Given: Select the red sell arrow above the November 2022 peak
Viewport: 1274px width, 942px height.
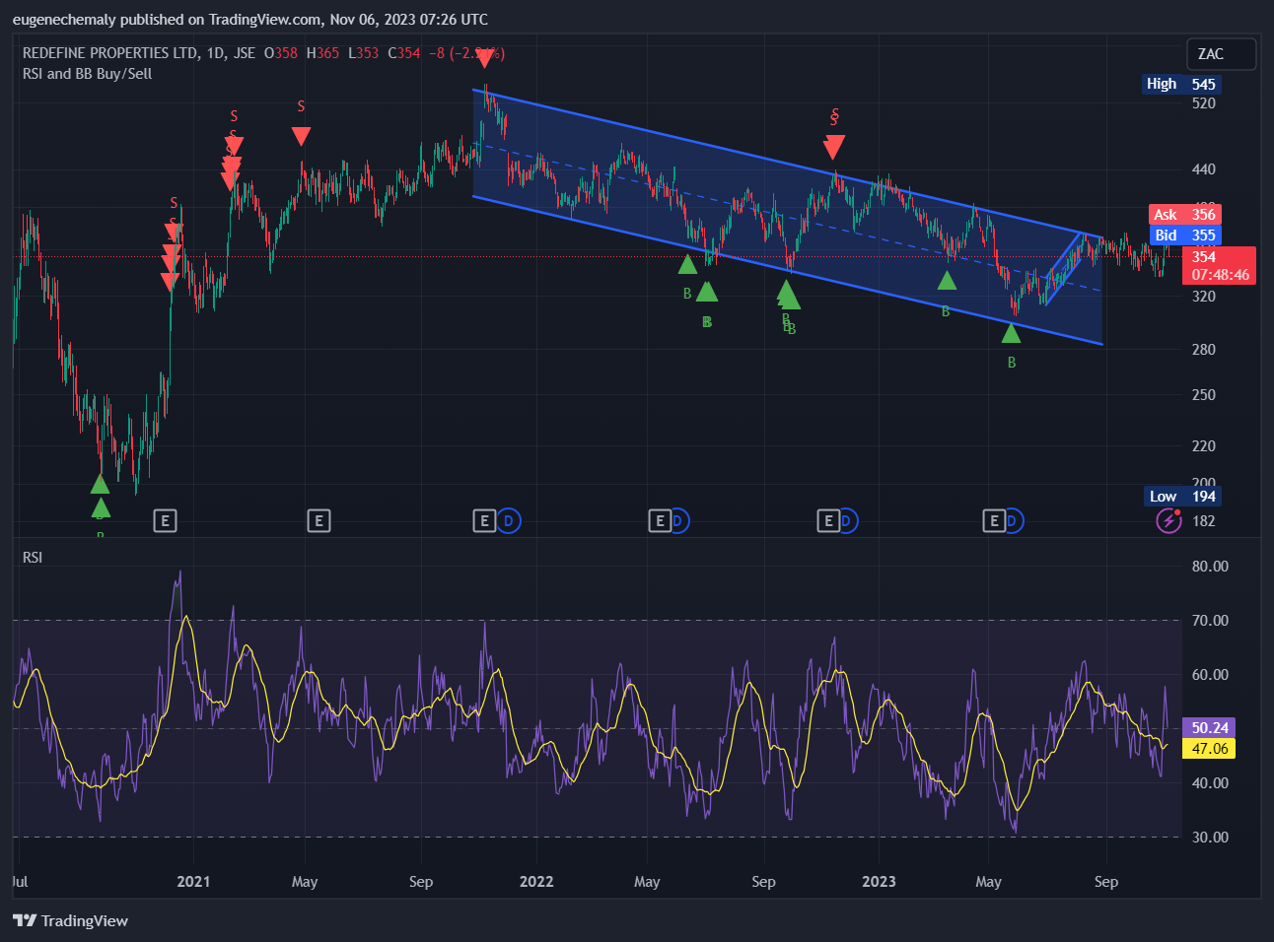Looking at the screenshot, I should tap(834, 148).
